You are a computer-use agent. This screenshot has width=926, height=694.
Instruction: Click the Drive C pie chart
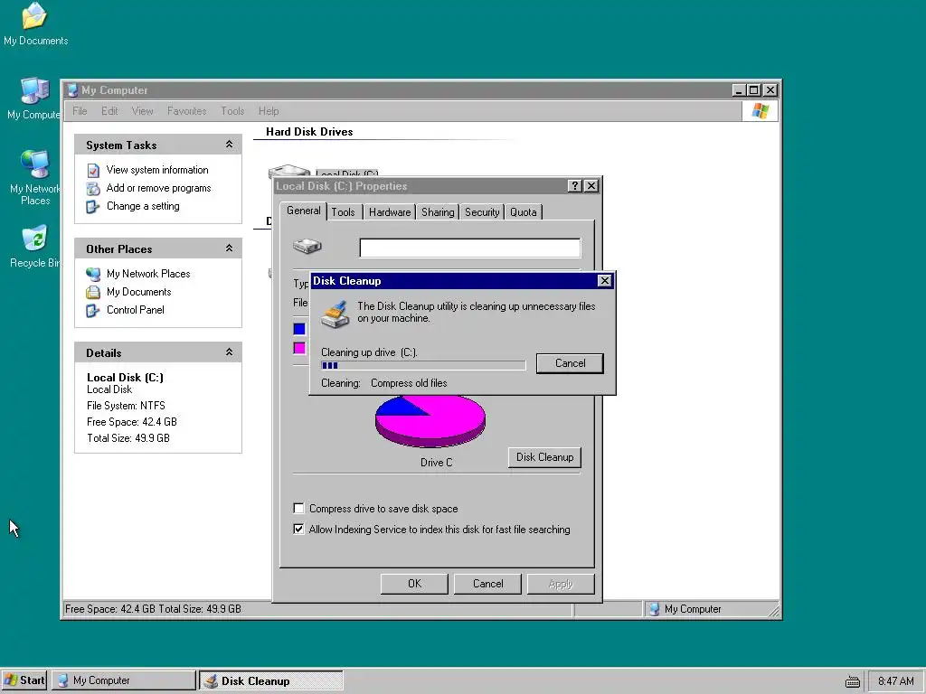point(430,421)
